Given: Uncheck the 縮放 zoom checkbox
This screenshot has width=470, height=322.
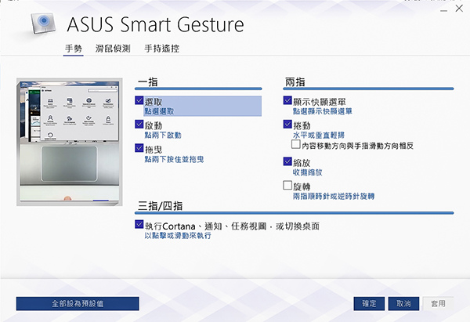Looking at the screenshot, I should (x=287, y=161).
